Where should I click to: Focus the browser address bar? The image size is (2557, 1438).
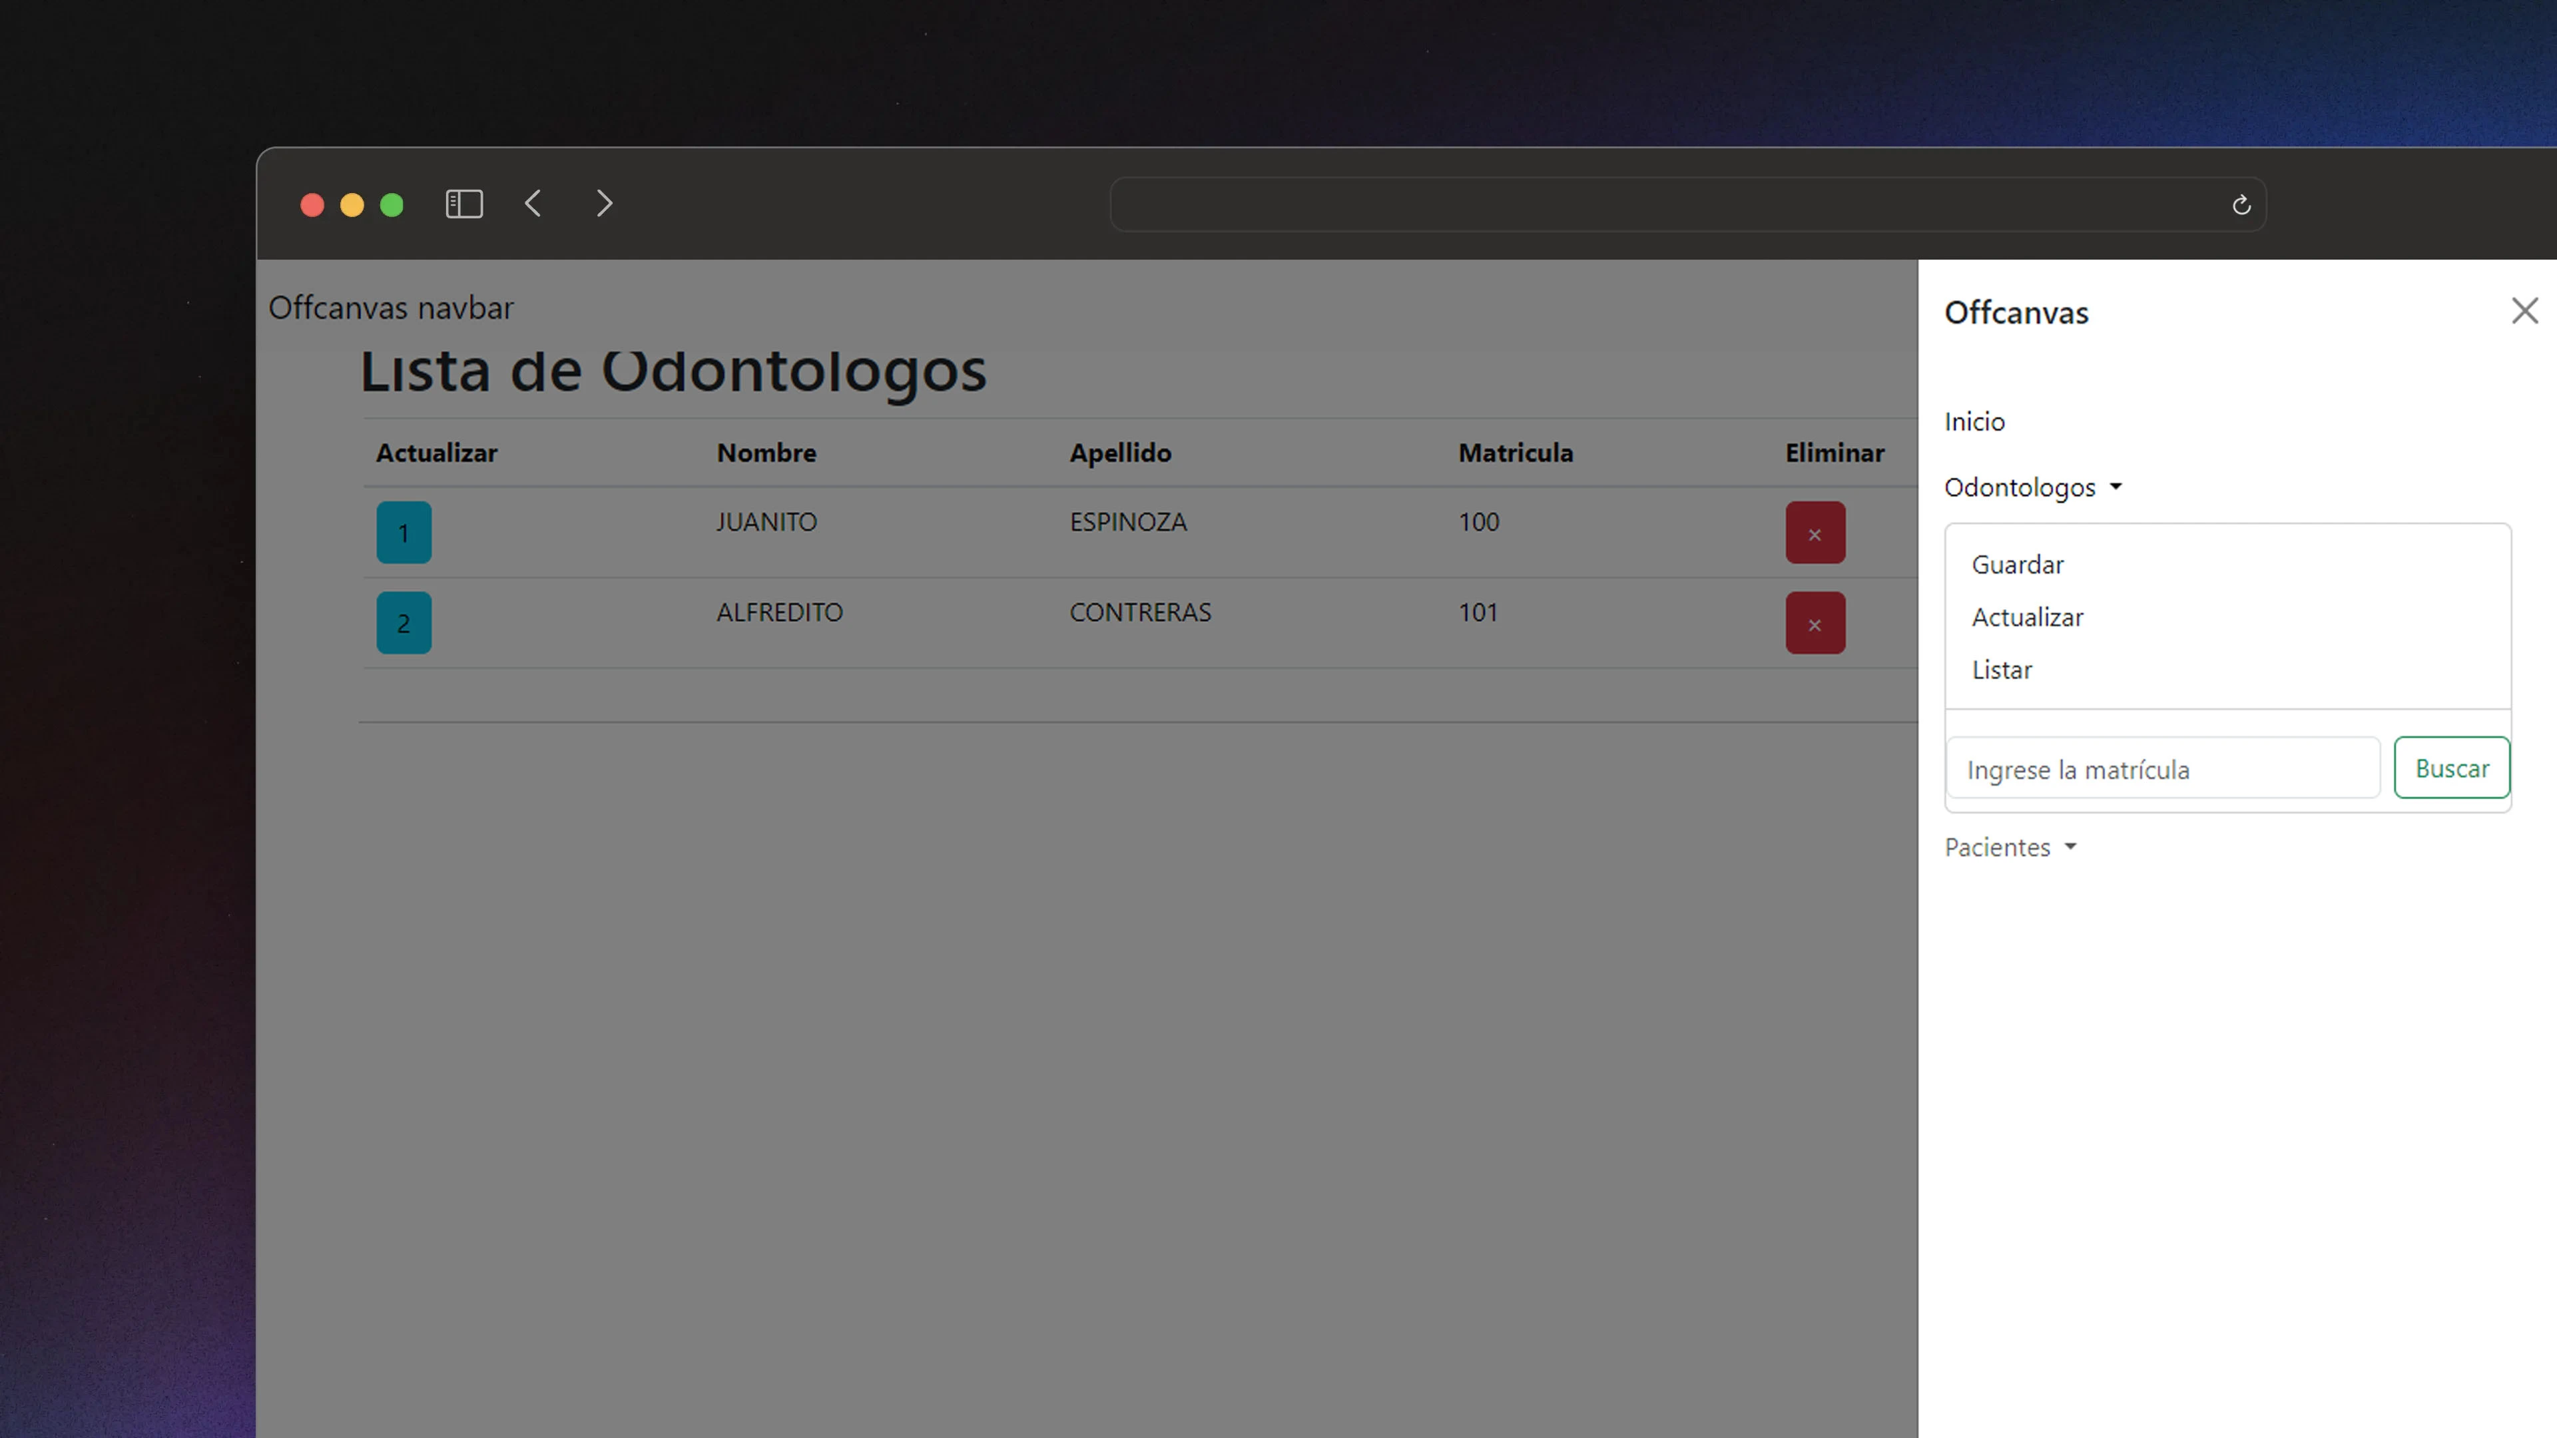coord(1687,204)
